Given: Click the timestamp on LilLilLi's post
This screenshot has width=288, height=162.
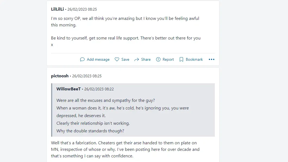Looking at the screenshot, I should coord(82,9).
